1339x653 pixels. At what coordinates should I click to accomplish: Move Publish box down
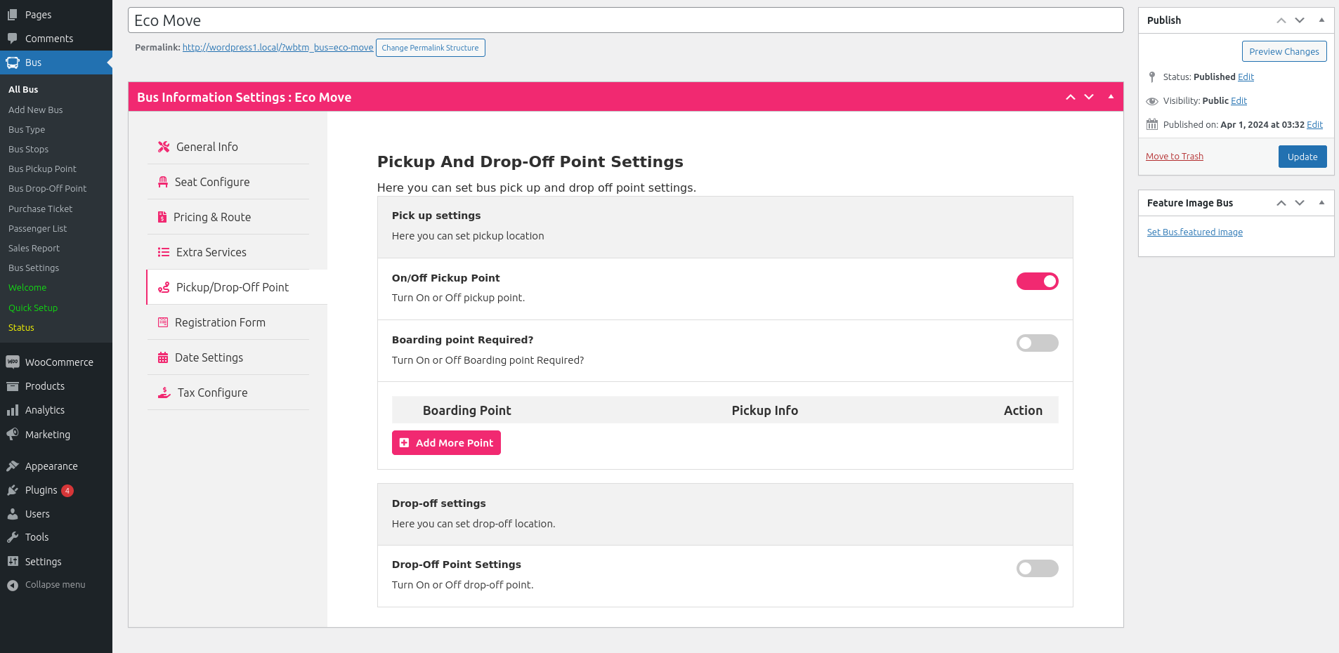[x=1300, y=20]
